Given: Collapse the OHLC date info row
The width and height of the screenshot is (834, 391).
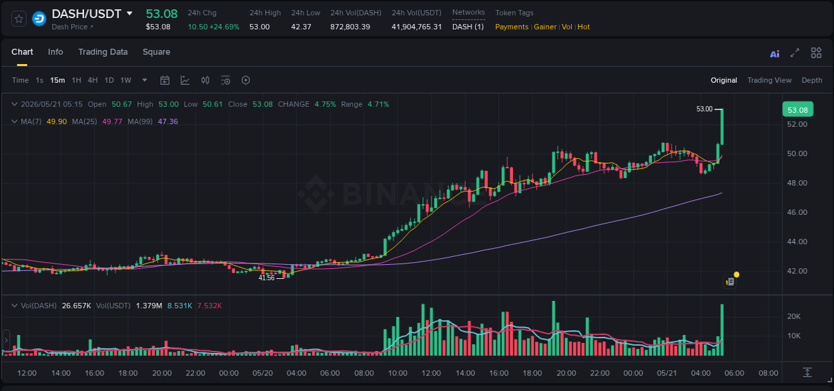Looking at the screenshot, I should click(14, 104).
